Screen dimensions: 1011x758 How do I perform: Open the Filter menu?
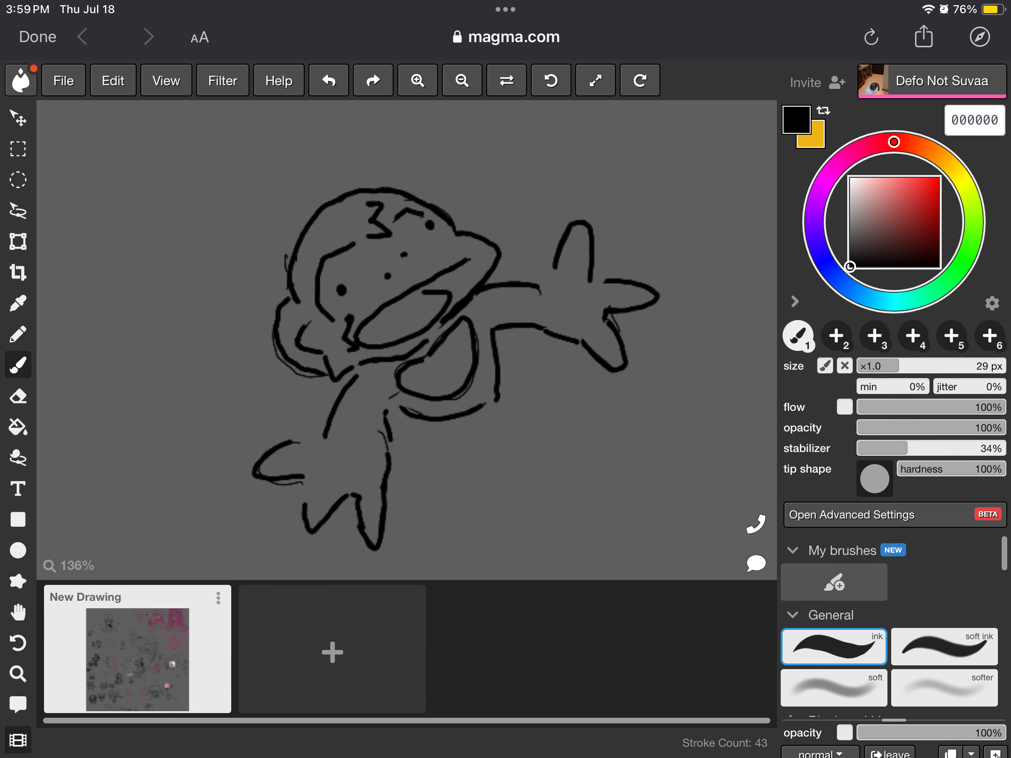click(223, 80)
